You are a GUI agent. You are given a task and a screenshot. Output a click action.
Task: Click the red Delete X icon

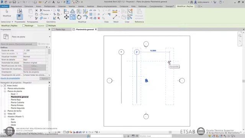point(99,18)
